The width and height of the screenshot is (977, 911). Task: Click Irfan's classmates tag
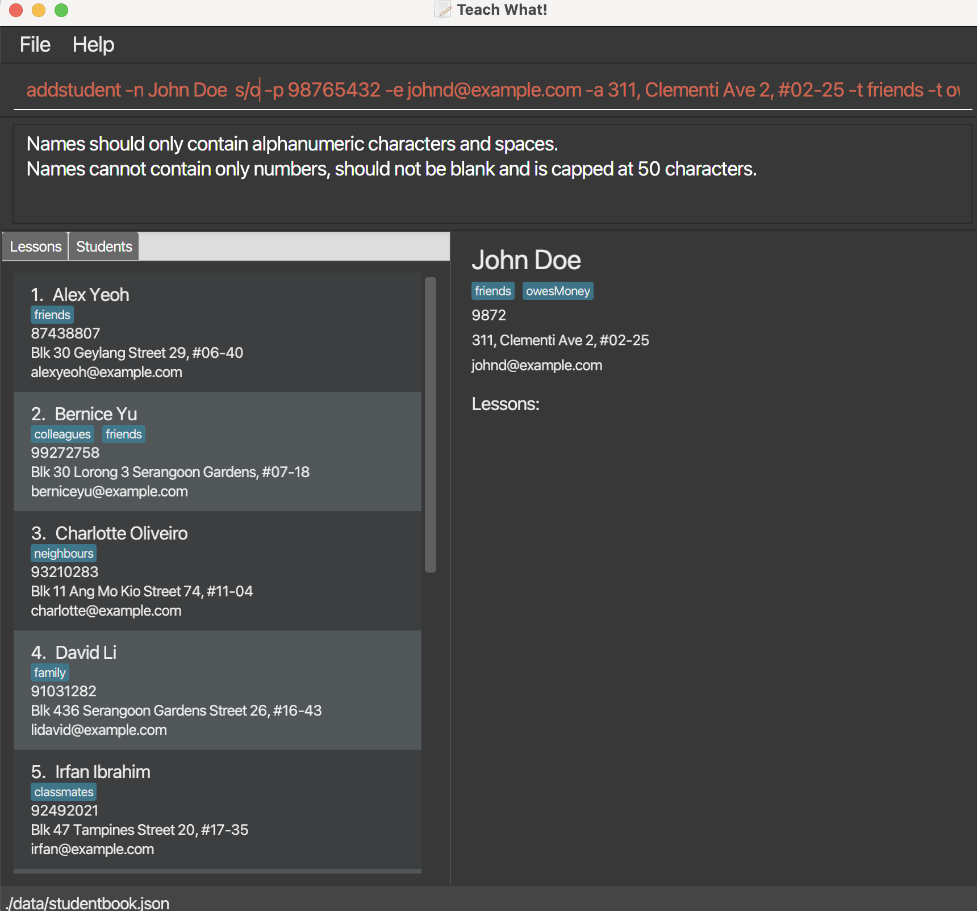[x=64, y=792]
